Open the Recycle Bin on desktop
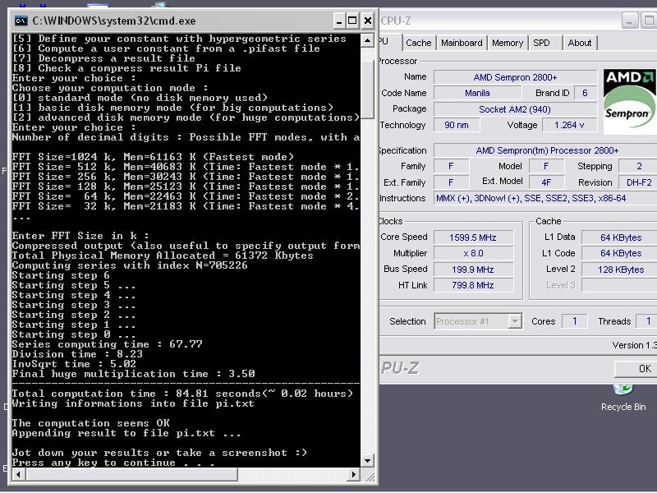Image resolution: width=657 pixels, height=493 pixels. [x=623, y=398]
